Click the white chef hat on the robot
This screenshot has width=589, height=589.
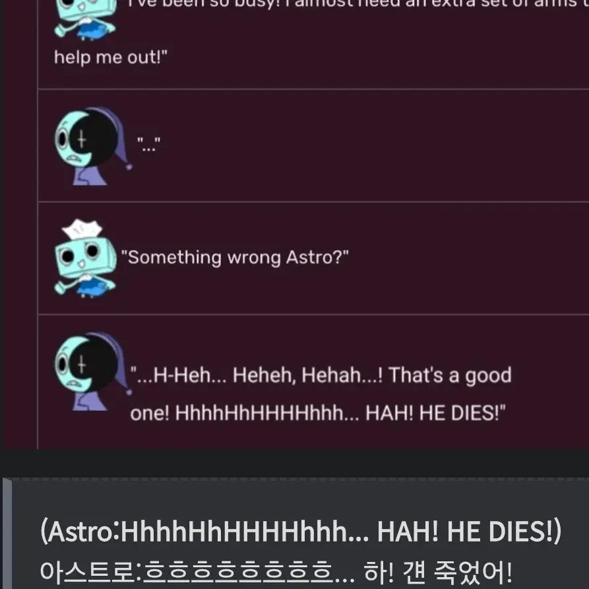click(x=82, y=229)
